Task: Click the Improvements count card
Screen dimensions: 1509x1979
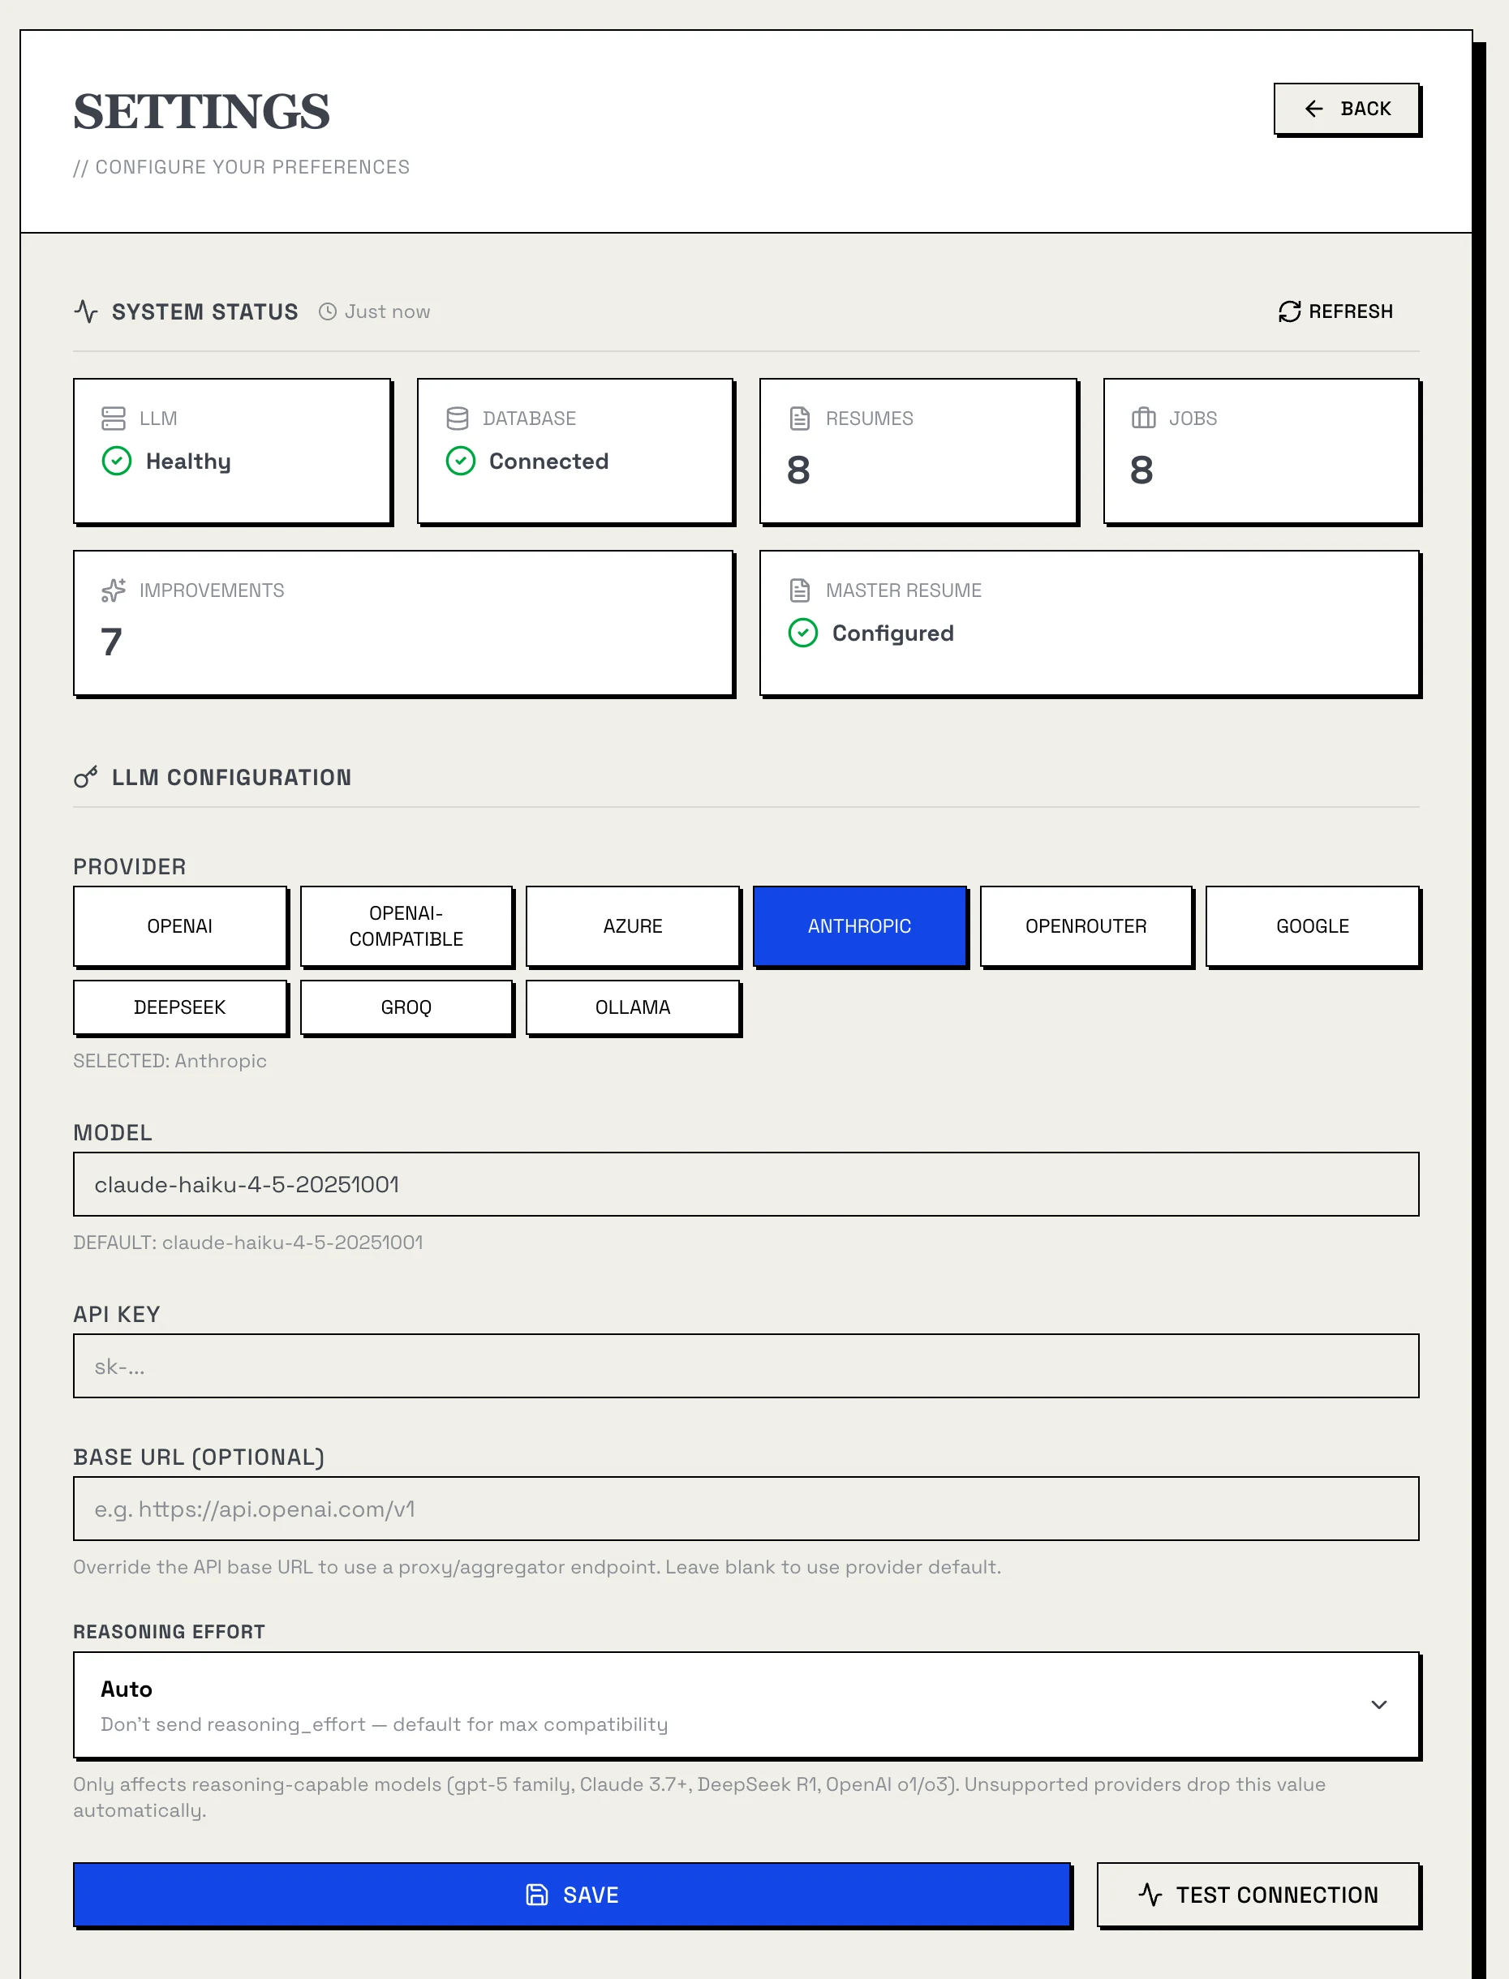Action: (x=403, y=622)
